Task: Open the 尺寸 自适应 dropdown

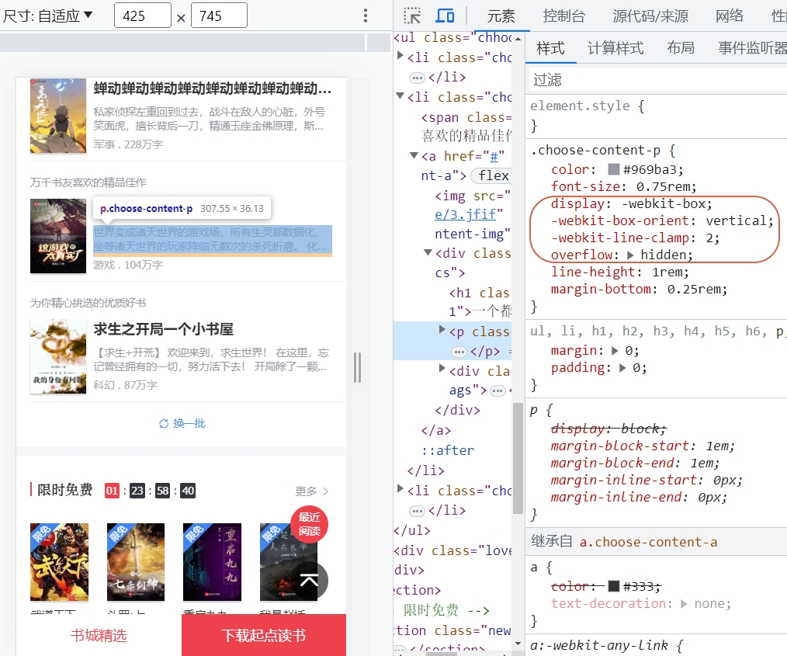Action: click(x=47, y=16)
